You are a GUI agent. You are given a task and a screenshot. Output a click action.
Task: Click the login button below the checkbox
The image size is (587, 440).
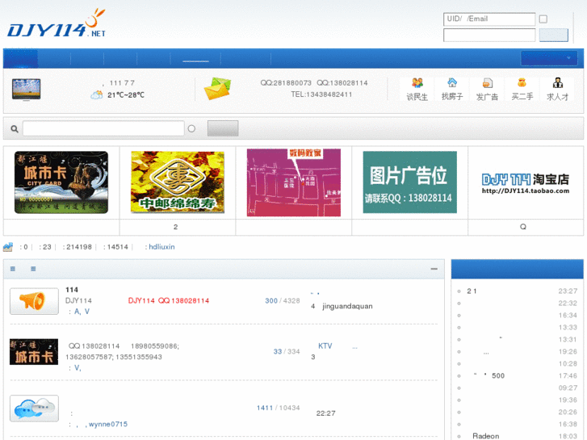coord(554,36)
